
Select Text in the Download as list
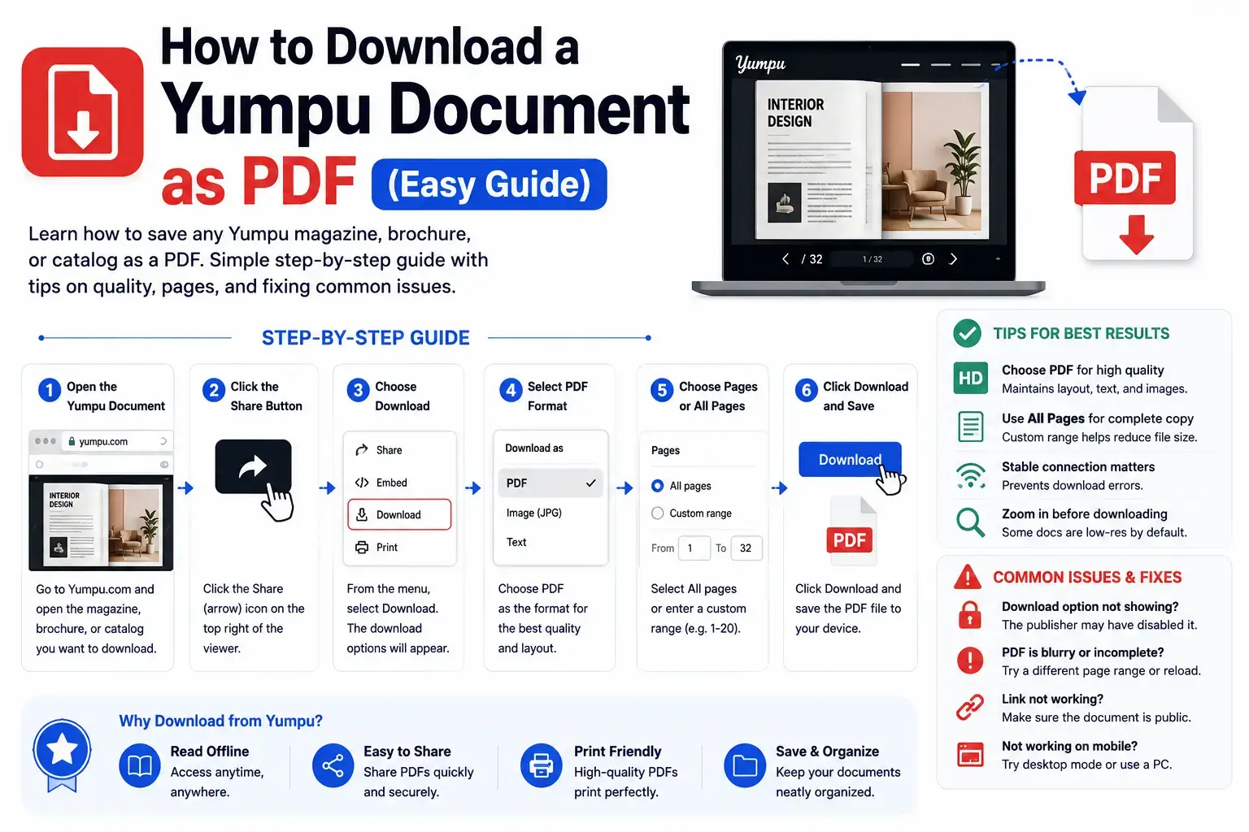click(550, 542)
